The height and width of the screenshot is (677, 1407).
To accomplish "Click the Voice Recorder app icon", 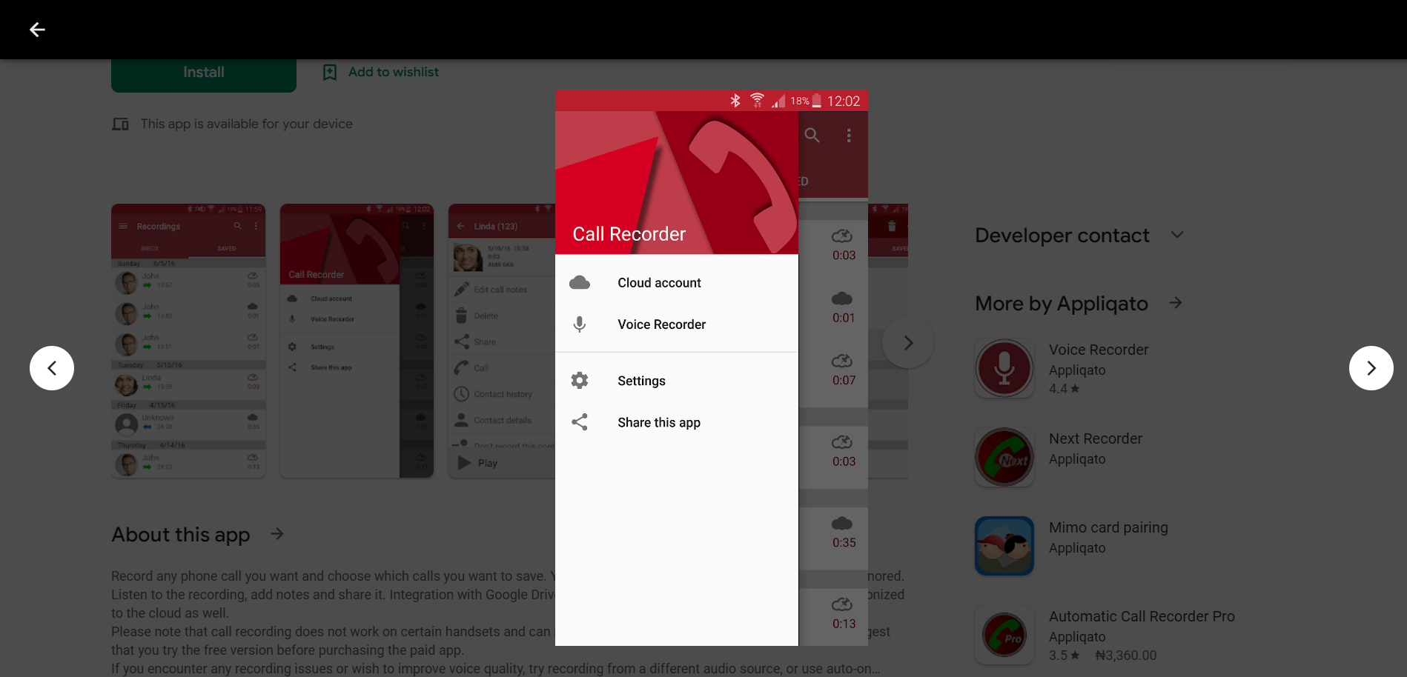I will tap(1004, 368).
